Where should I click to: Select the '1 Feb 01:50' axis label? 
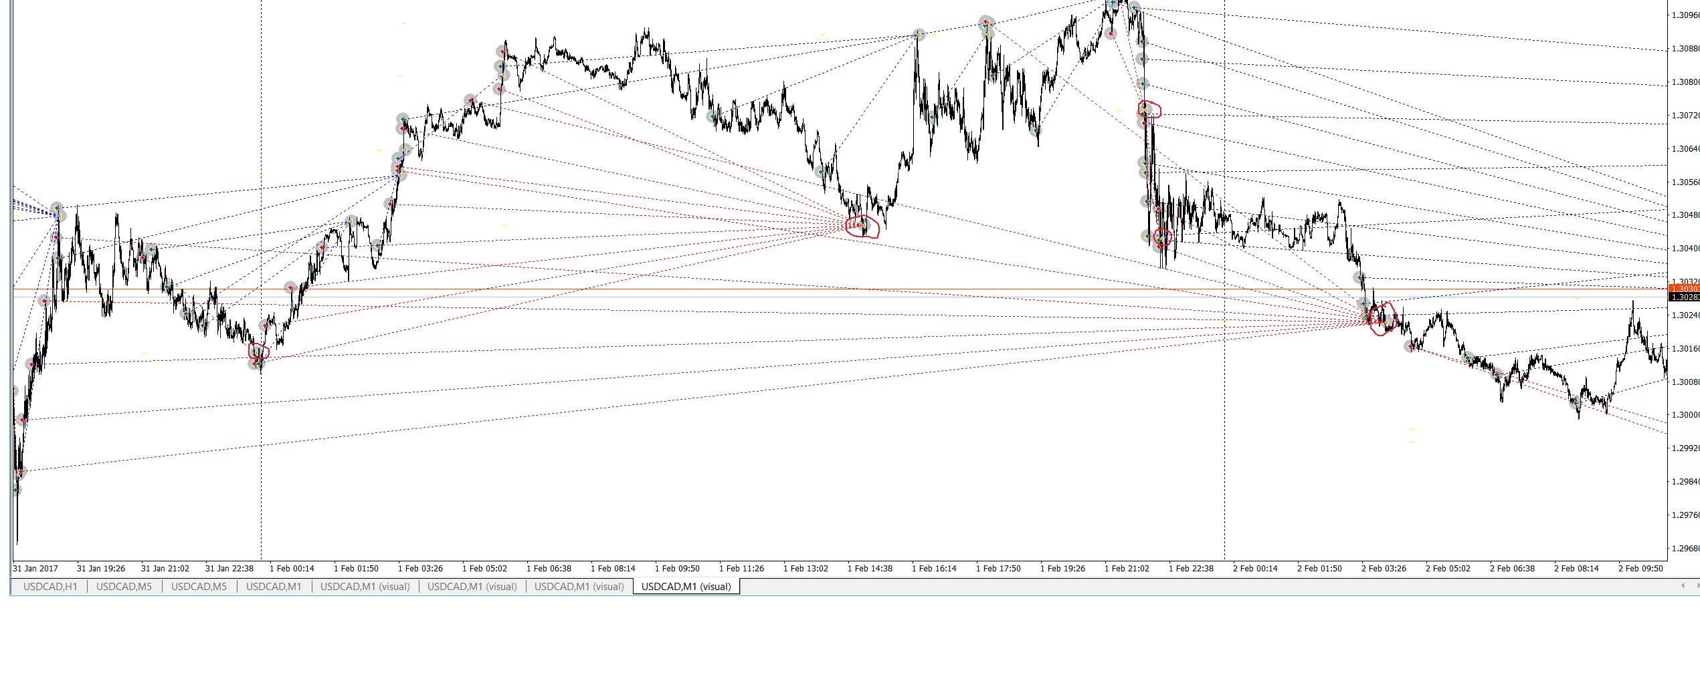pyautogui.click(x=356, y=569)
